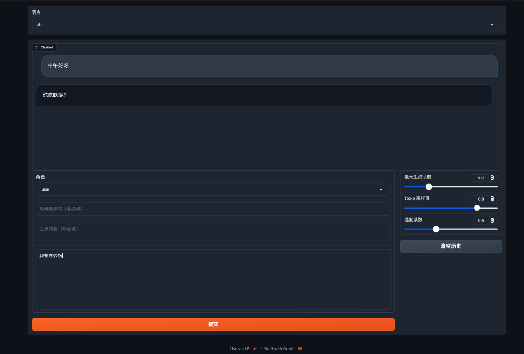Click the Top-p 采样值 slider handle
The width and height of the screenshot is (524, 354).
click(x=477, y=208)
